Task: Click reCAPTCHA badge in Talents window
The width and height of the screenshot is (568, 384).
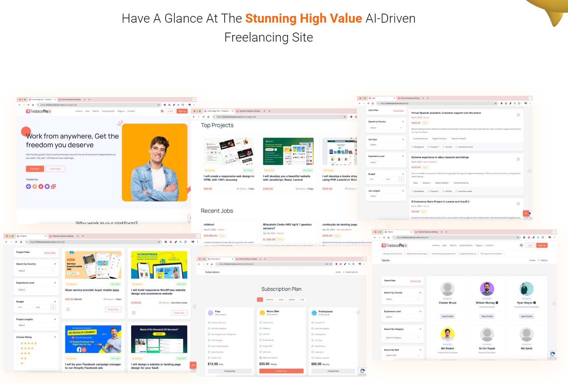Action: tap(552, 355)
